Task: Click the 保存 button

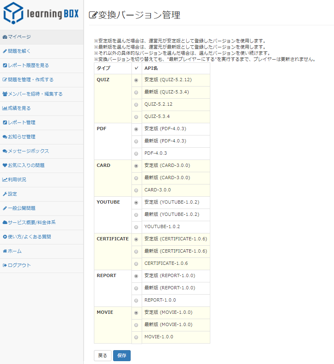Action: pos(122,355)
